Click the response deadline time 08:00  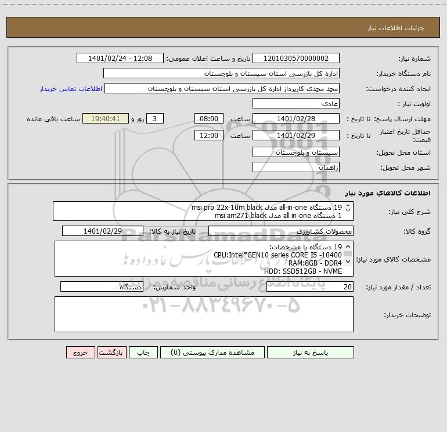208,118
